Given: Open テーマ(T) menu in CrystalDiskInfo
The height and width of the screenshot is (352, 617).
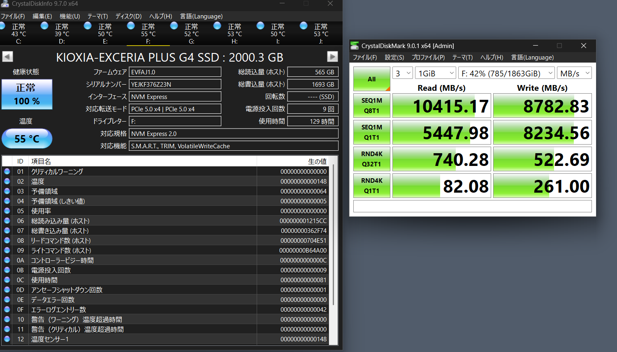Looking at the screenshot, I should pos(97,16).
